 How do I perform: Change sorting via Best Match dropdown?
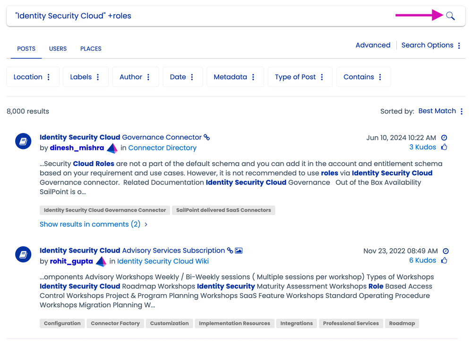pyautogui.click(x=440, y=111)
